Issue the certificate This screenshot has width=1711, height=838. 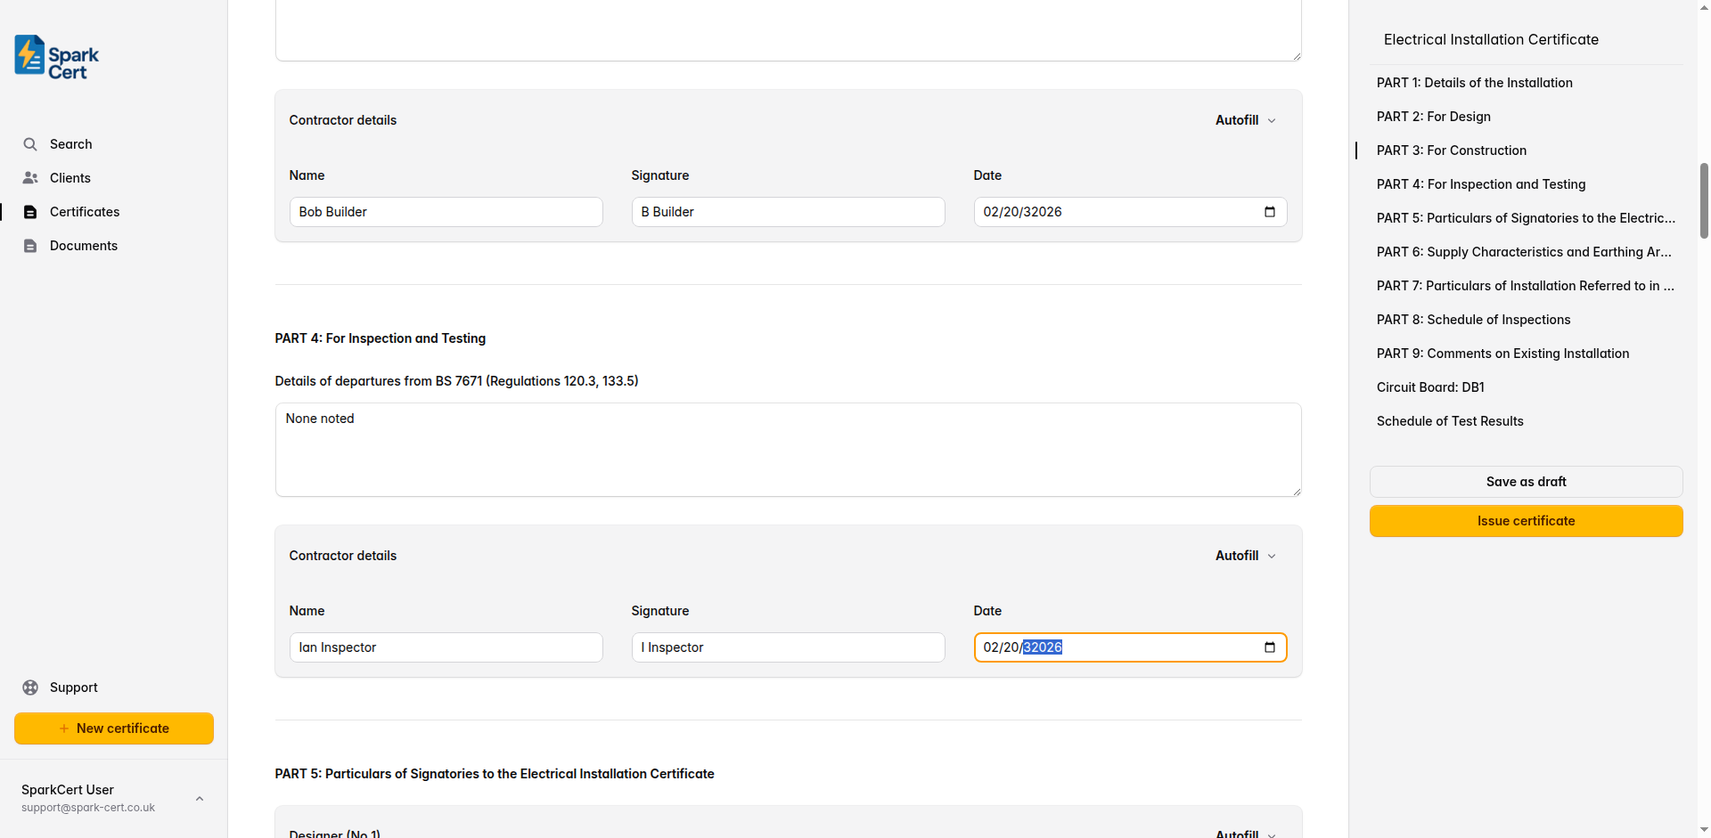tap(1526, 520)
